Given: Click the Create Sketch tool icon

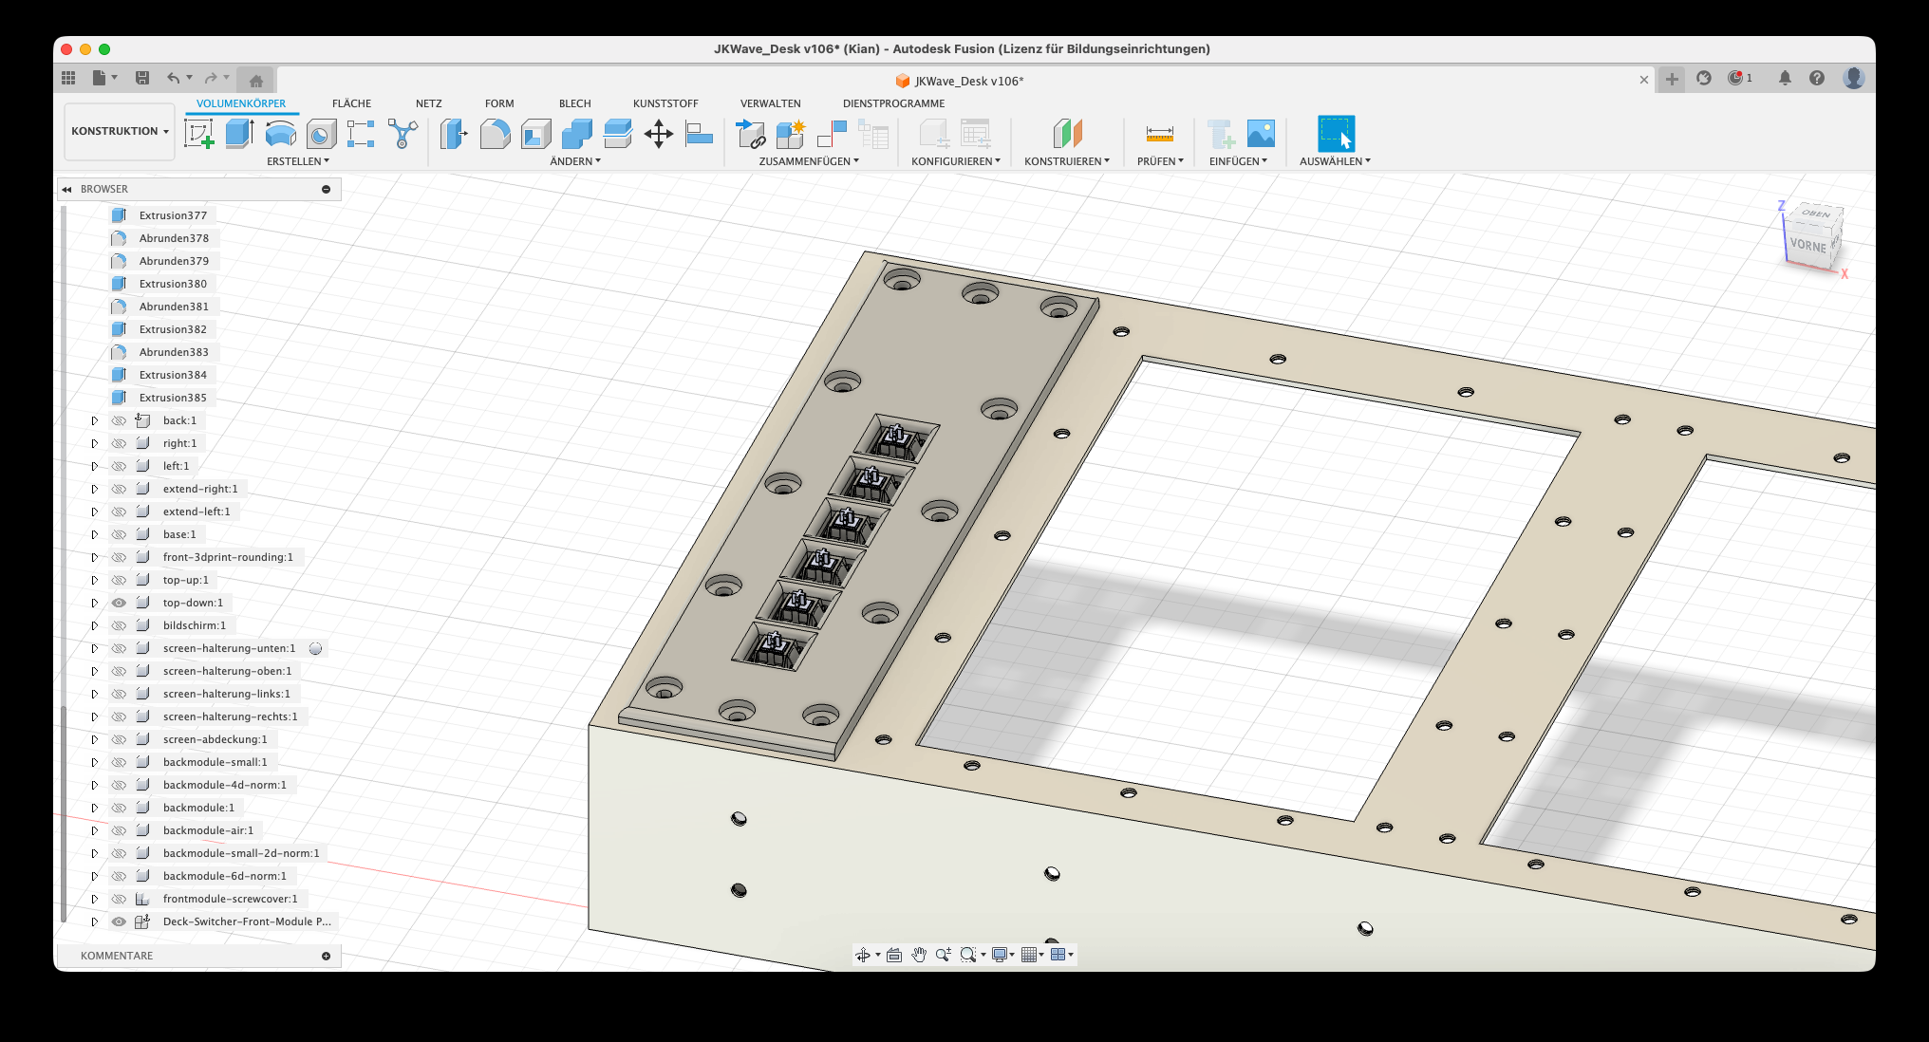Looking at the screenshot, I should [x=199, y=134].
